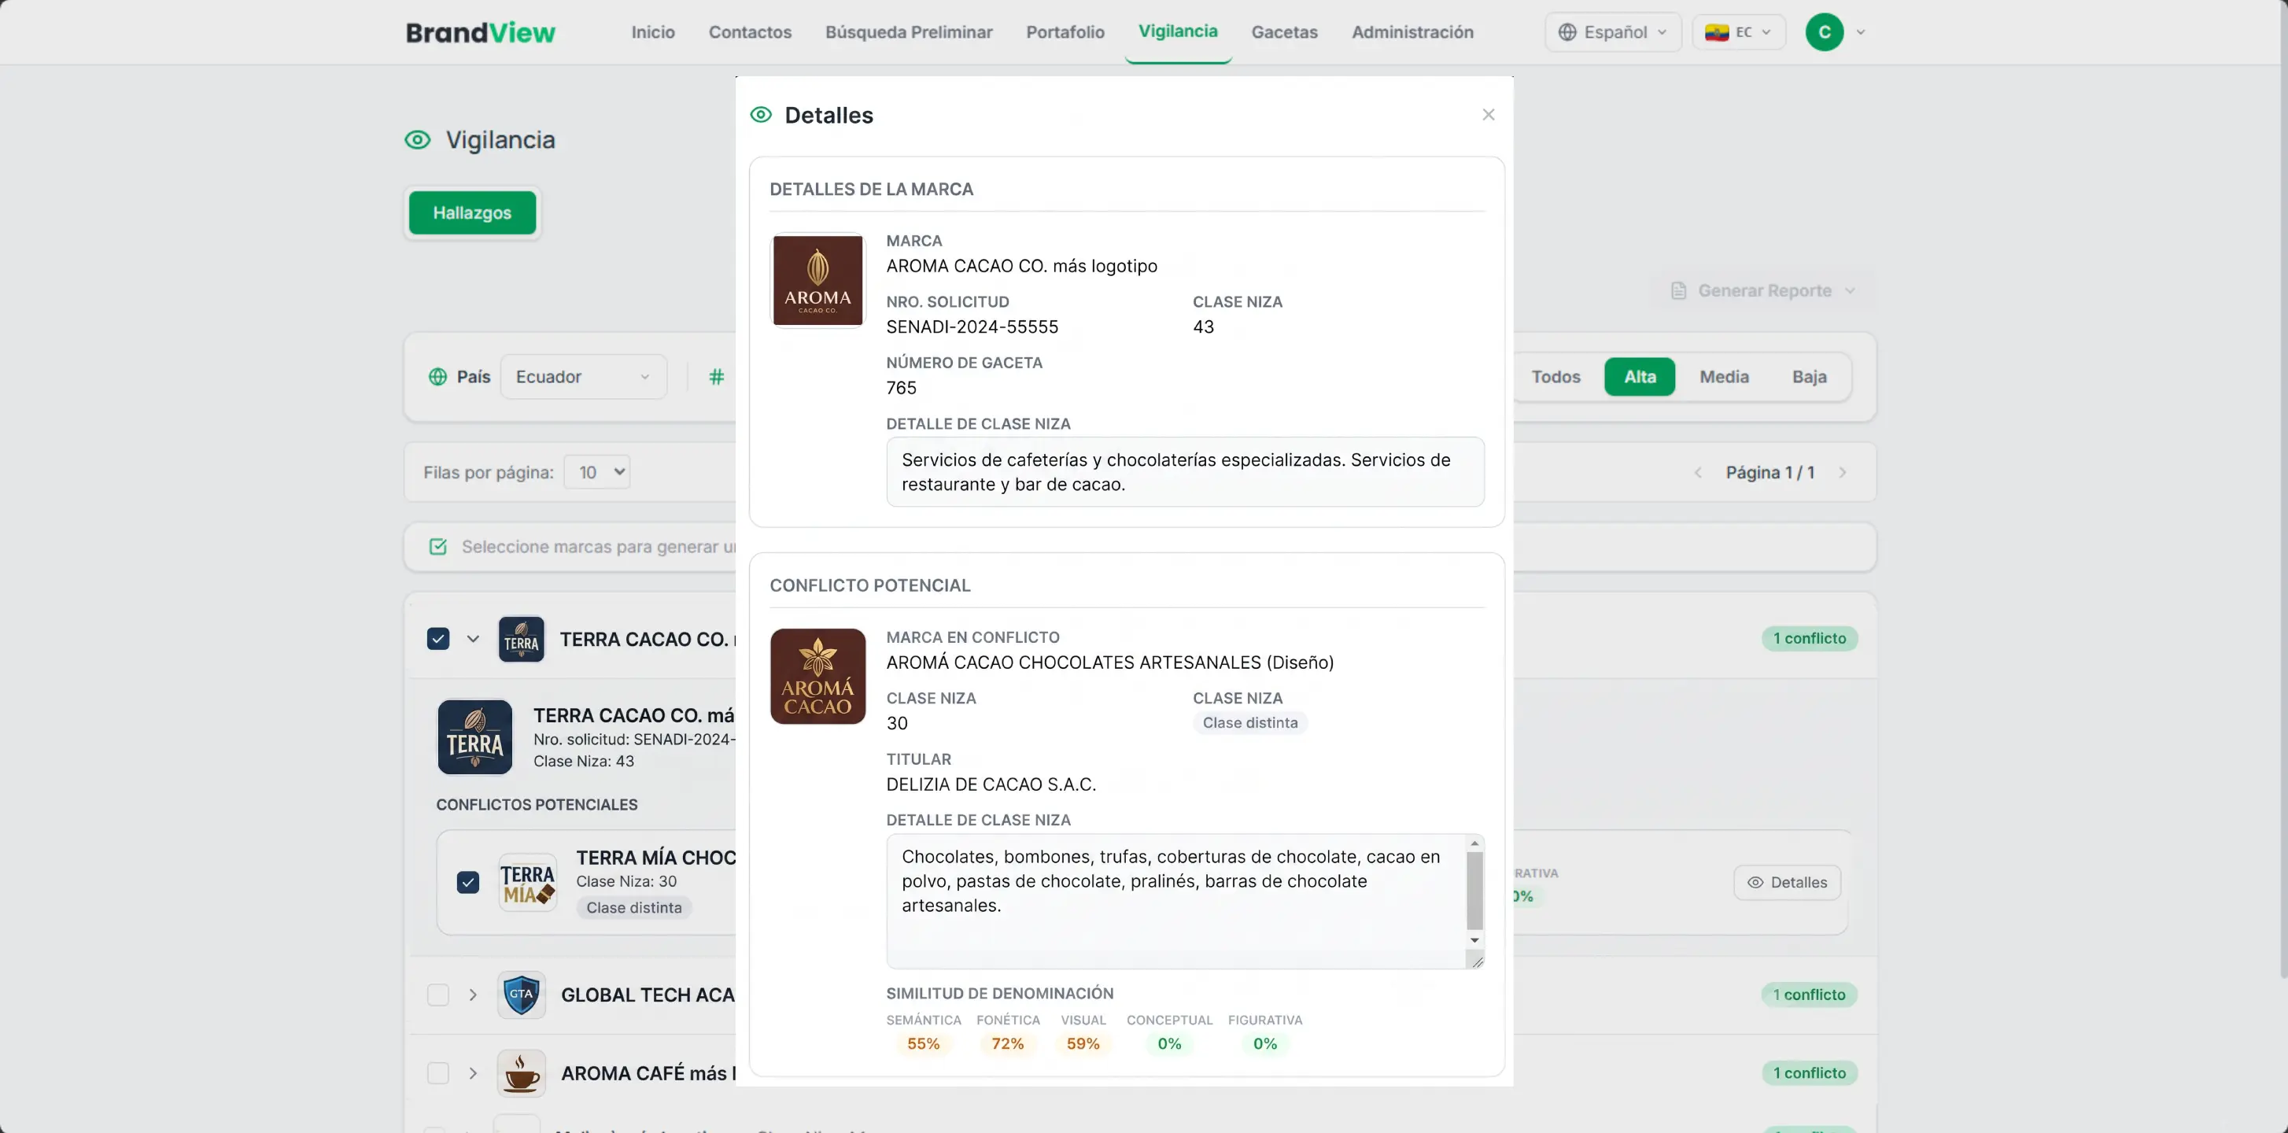Click scroll down arrow in class detail box

1474,940
